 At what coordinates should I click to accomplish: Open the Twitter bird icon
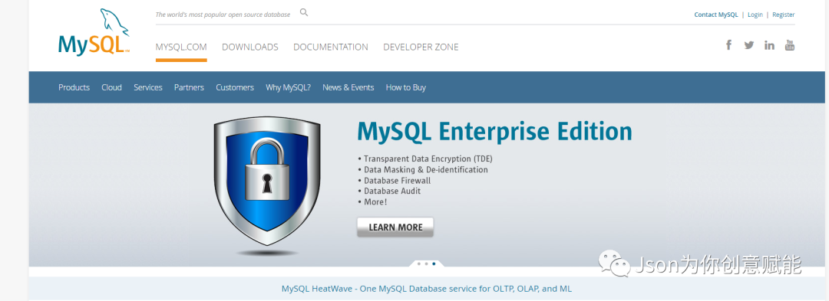coord(748,45)
